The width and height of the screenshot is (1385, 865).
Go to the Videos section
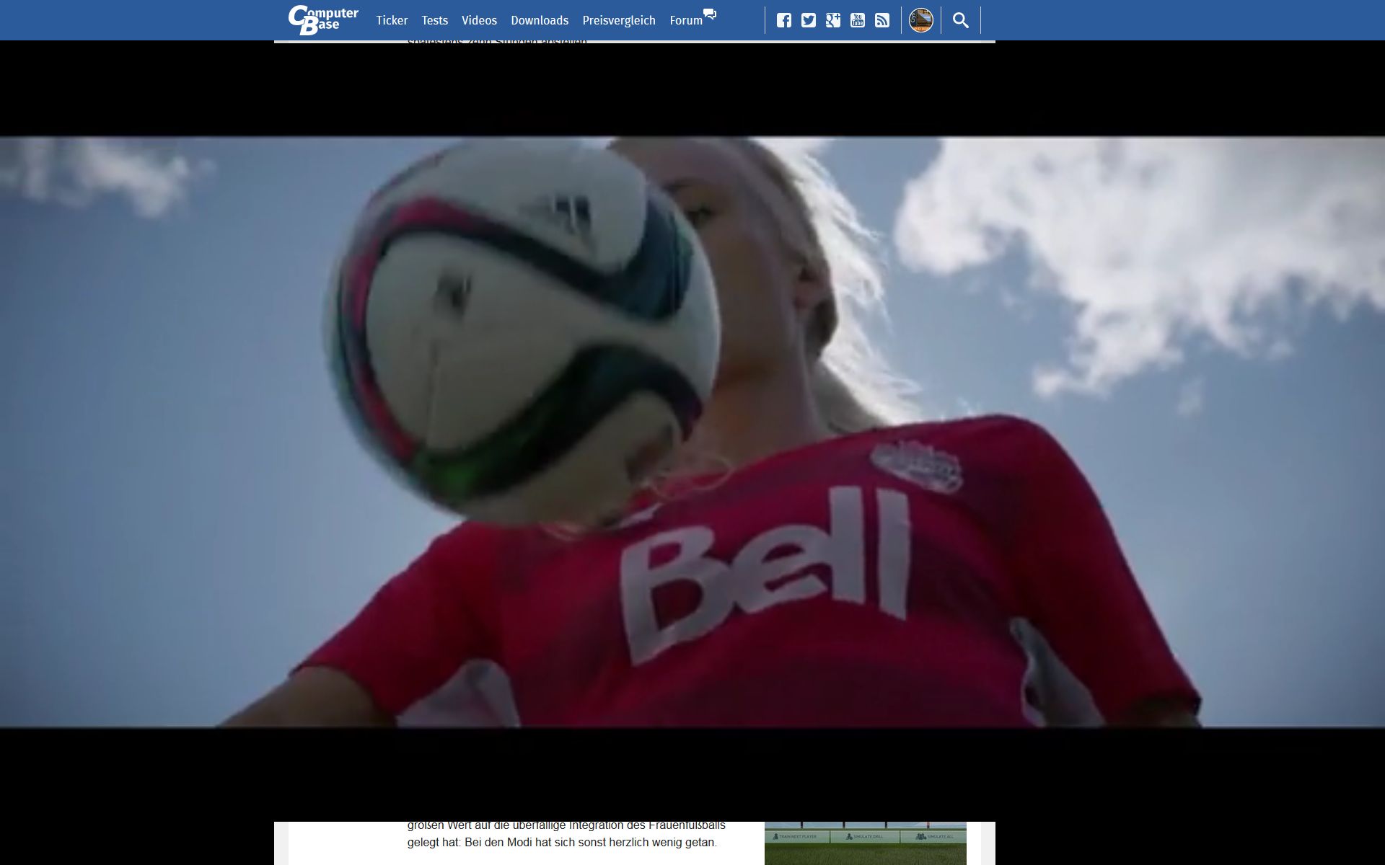click(479, 20)
